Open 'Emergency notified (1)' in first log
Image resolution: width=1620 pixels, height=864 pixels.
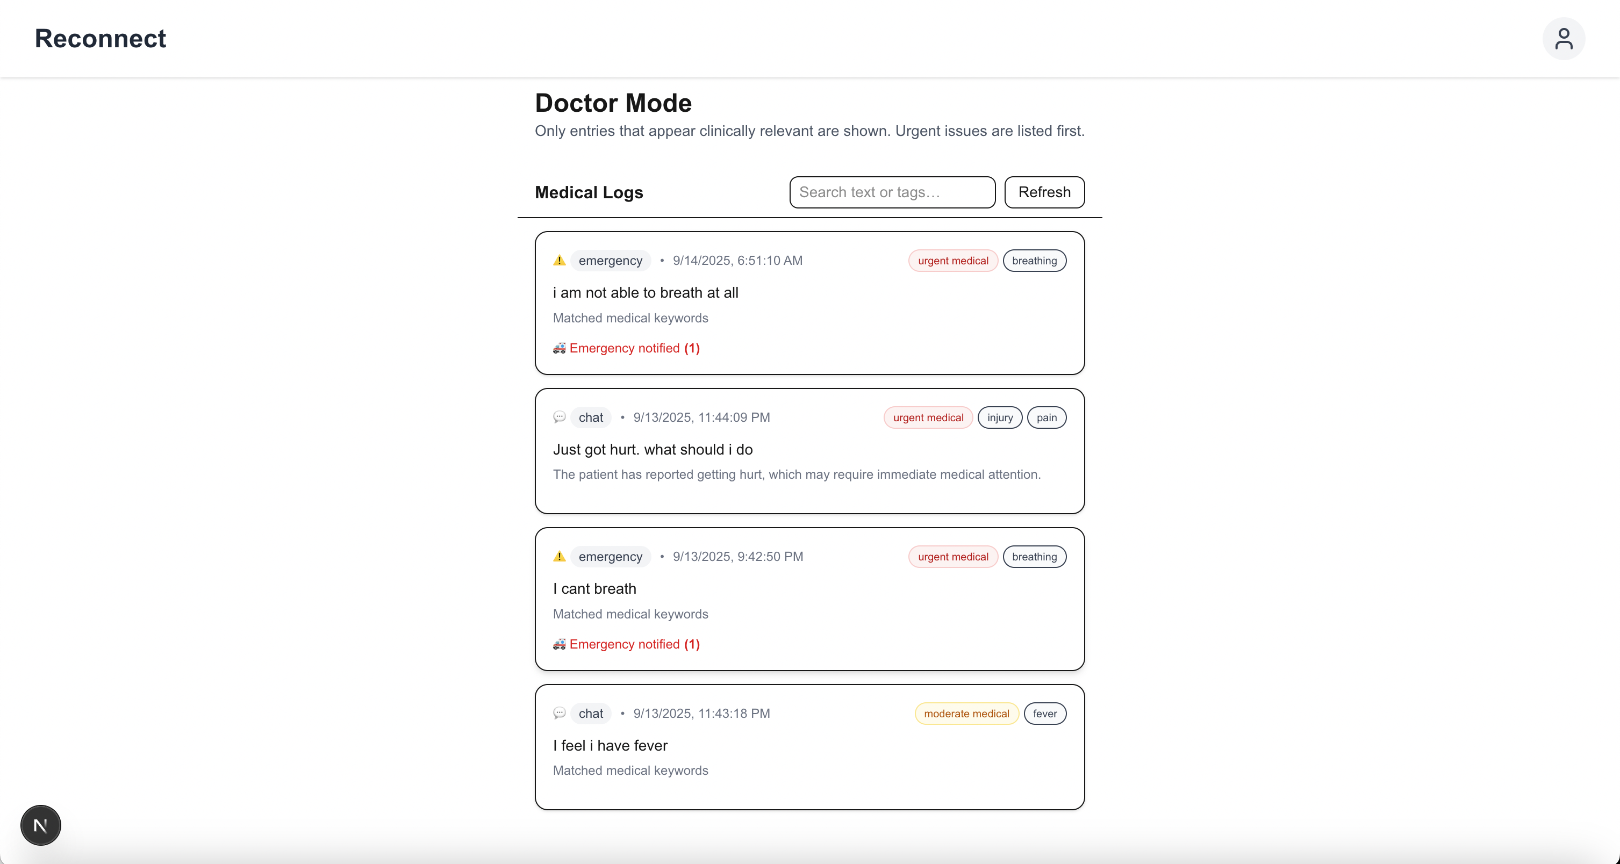pyautogui.click(x=634, y=348)
